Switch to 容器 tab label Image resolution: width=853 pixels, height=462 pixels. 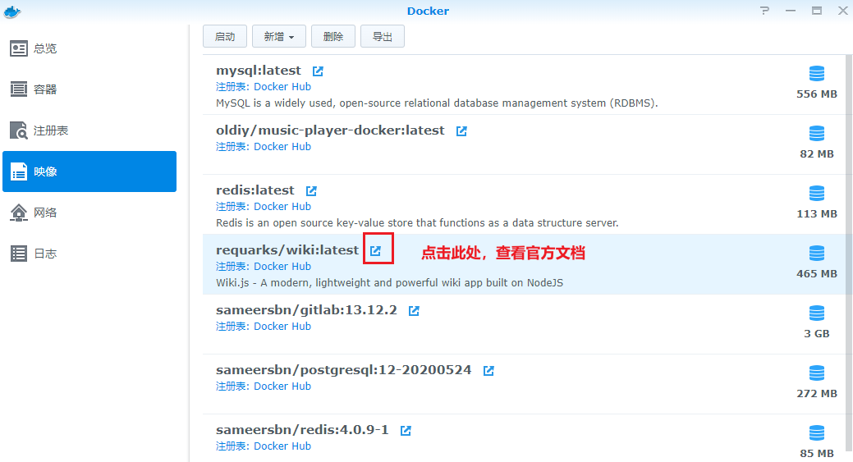click(x=45, y=89)
